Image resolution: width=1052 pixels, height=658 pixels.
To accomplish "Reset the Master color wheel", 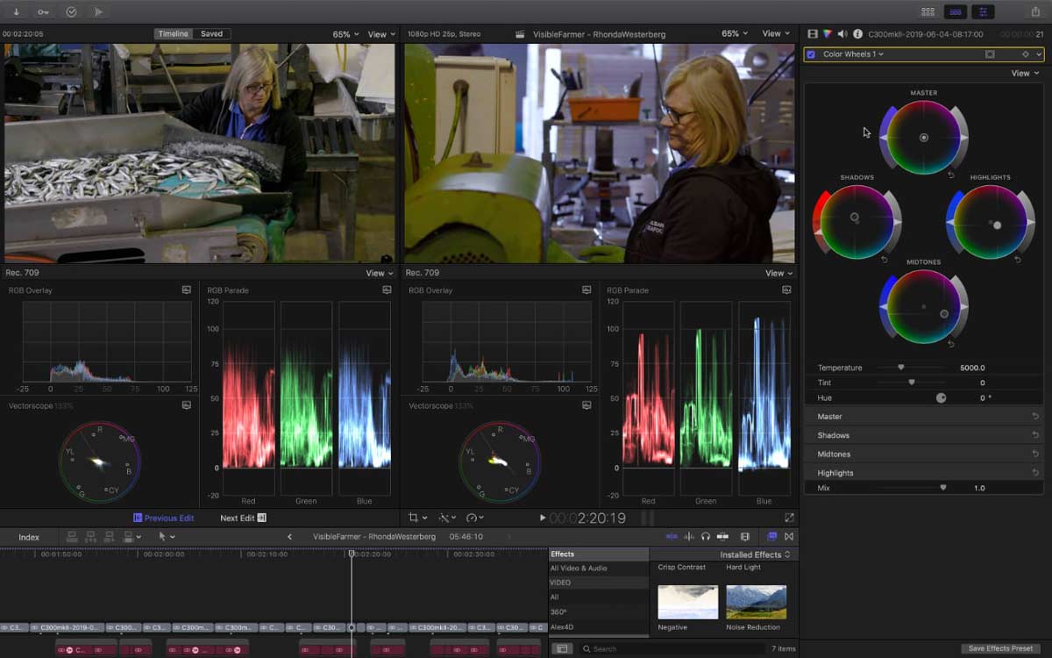I will [x=952, y=175].
